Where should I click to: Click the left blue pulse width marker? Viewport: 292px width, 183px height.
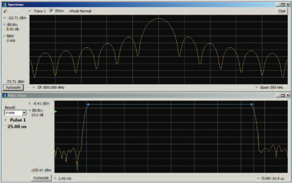88,104
